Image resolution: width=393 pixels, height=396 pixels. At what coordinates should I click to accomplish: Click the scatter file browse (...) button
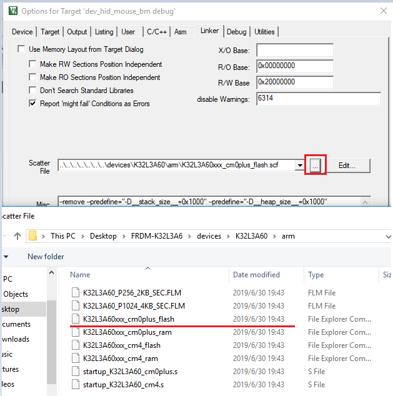[316, 166]
